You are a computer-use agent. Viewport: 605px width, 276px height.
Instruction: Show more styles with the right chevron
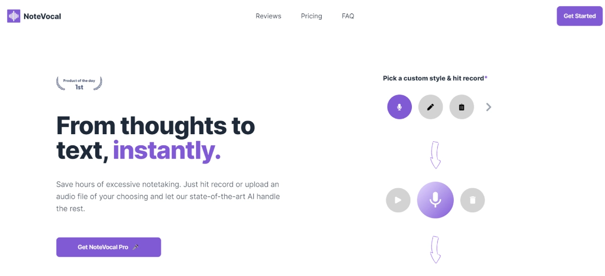(x=489, y=107)
